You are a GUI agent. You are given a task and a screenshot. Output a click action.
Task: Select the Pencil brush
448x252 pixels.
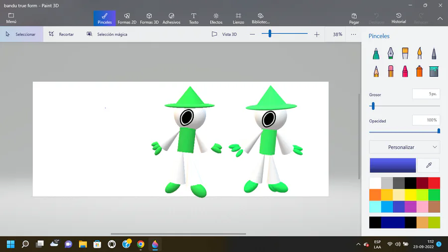376,71
